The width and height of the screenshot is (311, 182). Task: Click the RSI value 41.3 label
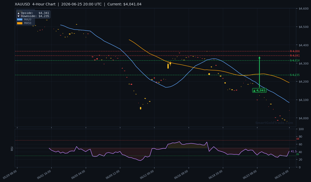pos(293,152)
